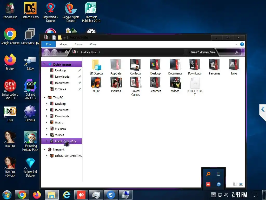Open IDA Pro (64-bit) desktop shortcut

tap(10, 167)
